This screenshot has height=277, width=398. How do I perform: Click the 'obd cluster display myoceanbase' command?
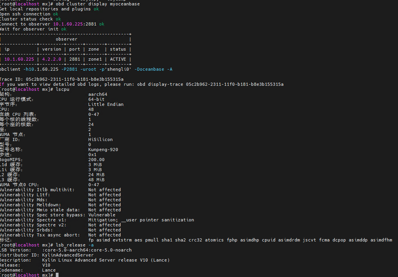pyautogui.click(x=98, y=4)
